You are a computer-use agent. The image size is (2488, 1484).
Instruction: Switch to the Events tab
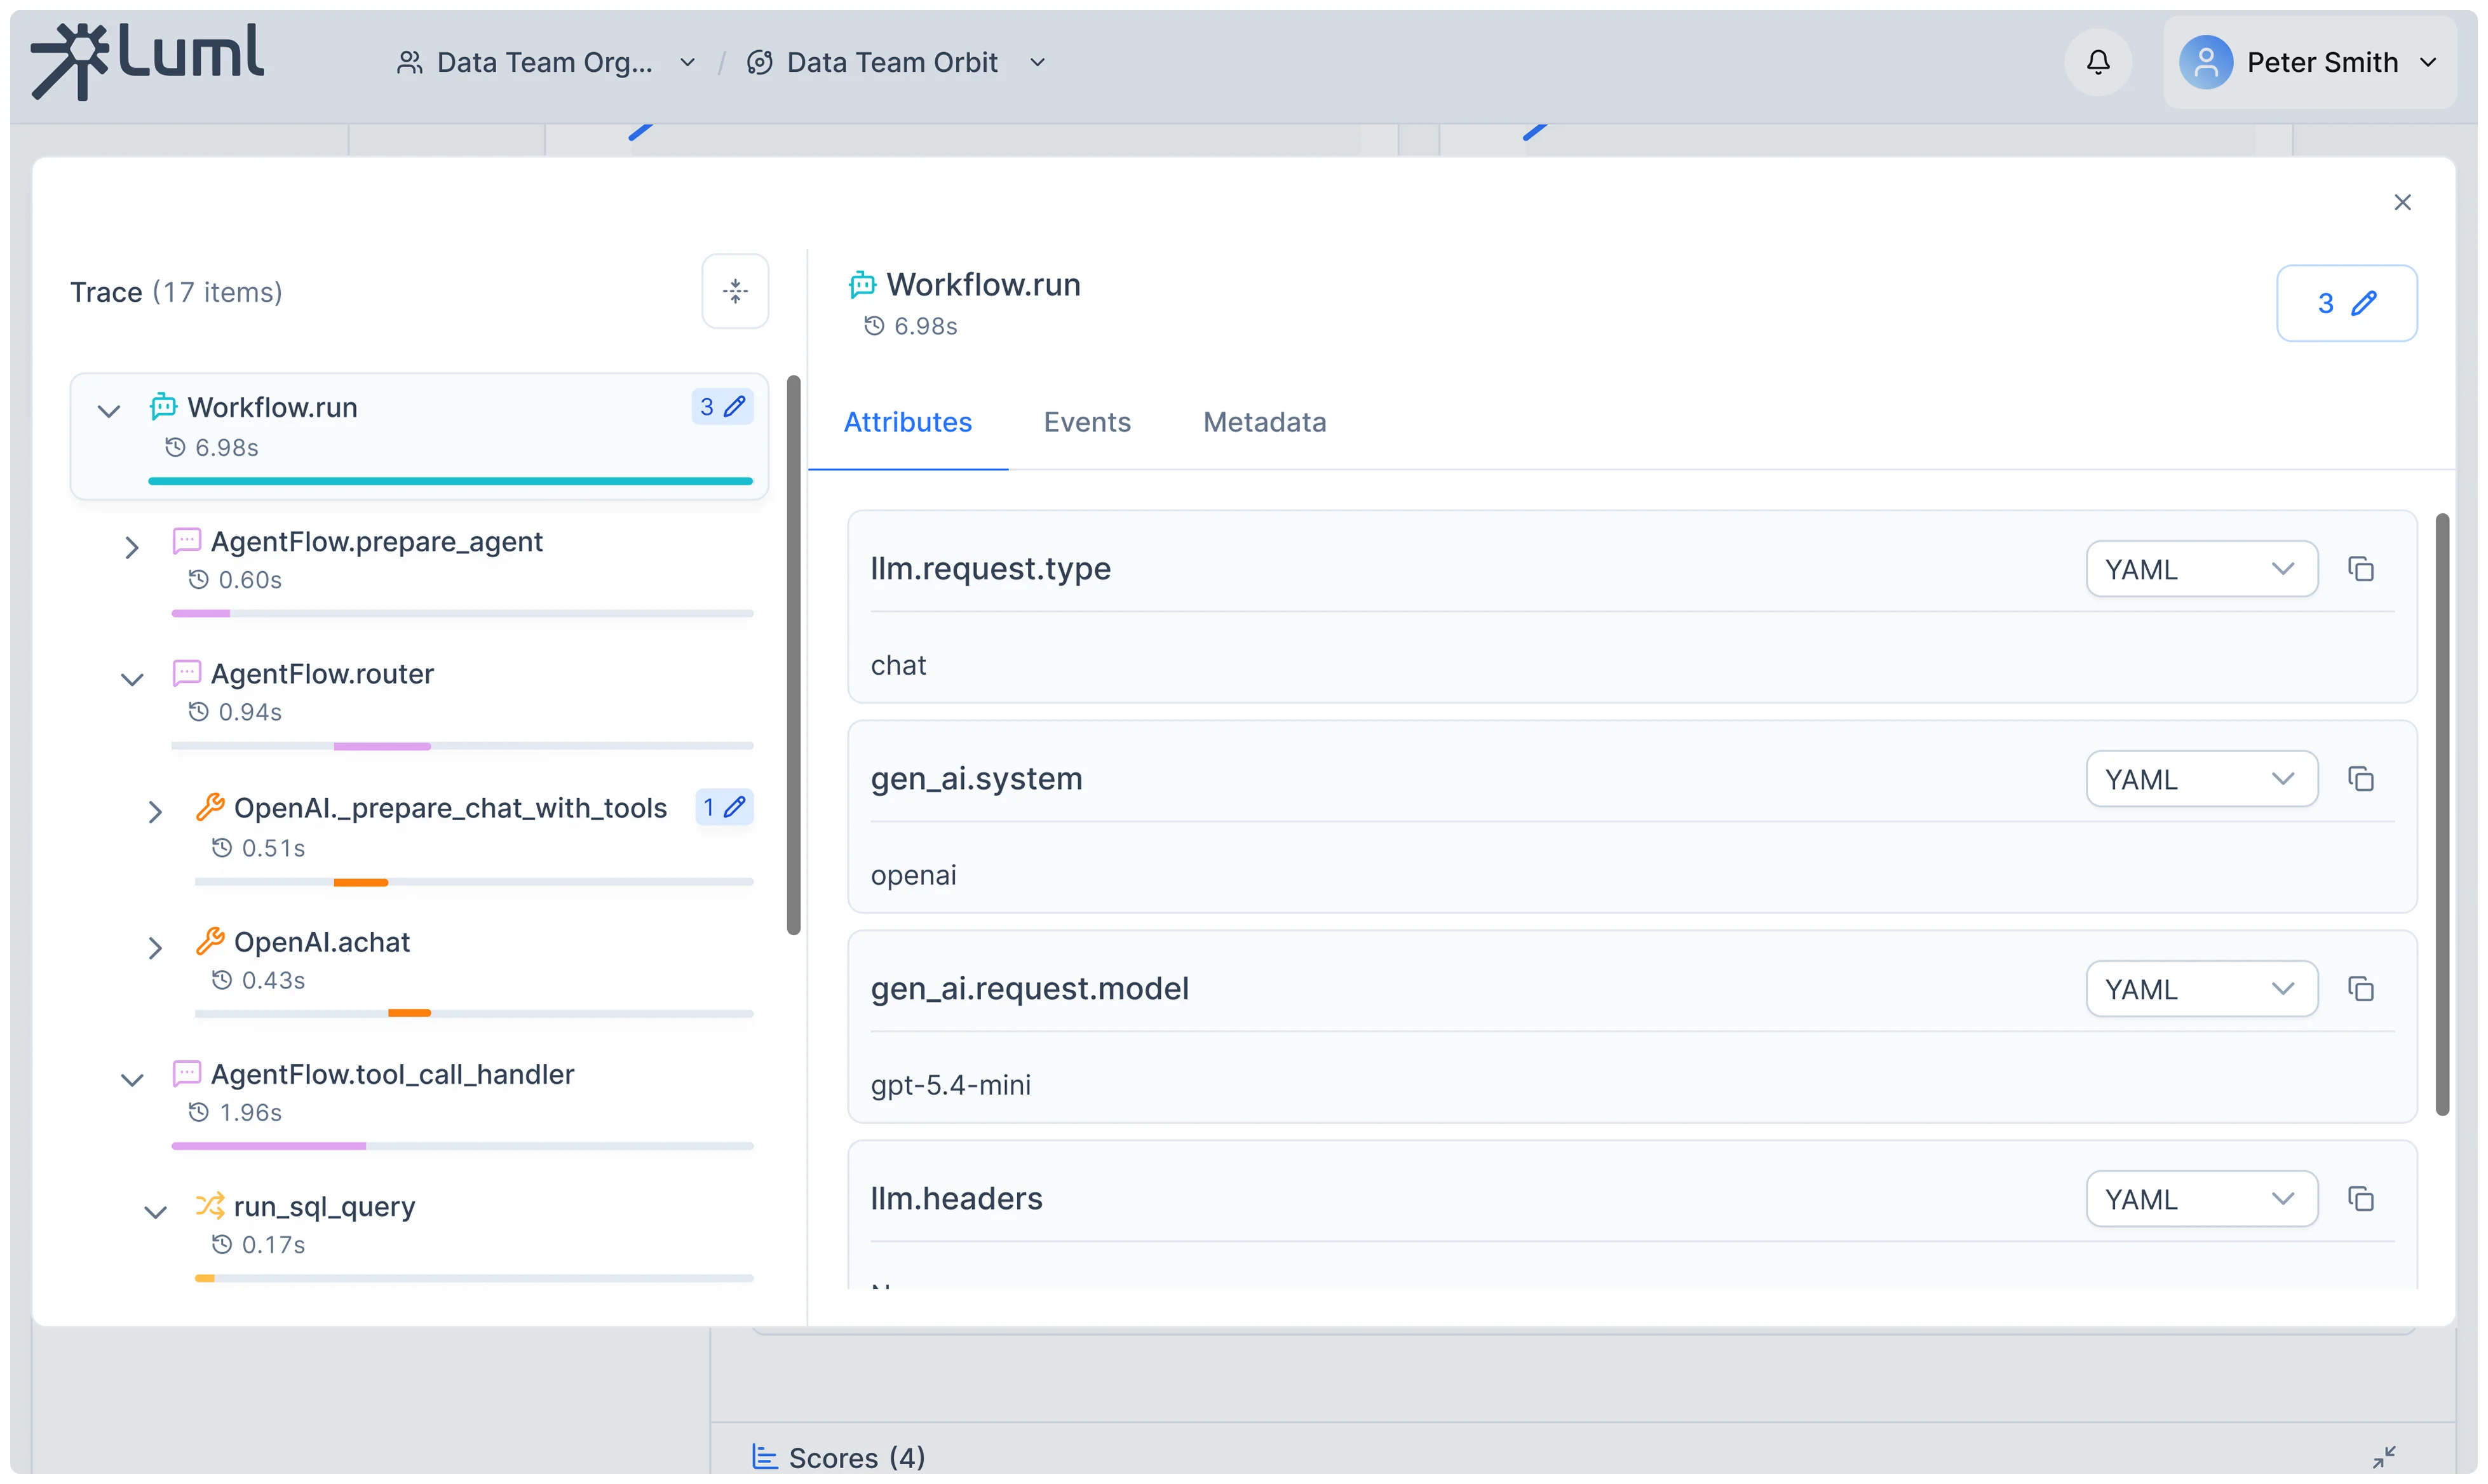1087,422
